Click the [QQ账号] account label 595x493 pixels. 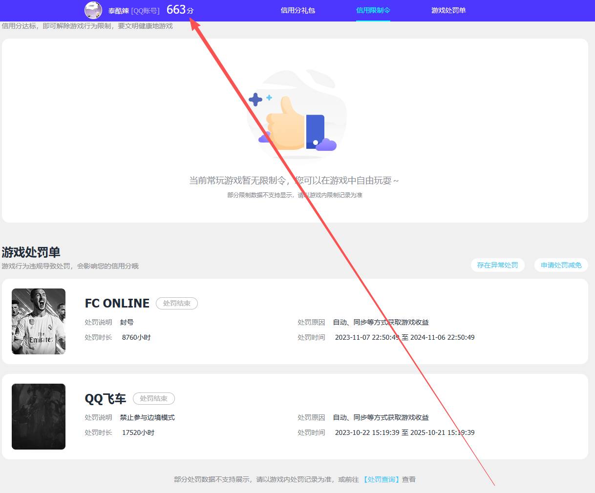[x=145, y=11]
